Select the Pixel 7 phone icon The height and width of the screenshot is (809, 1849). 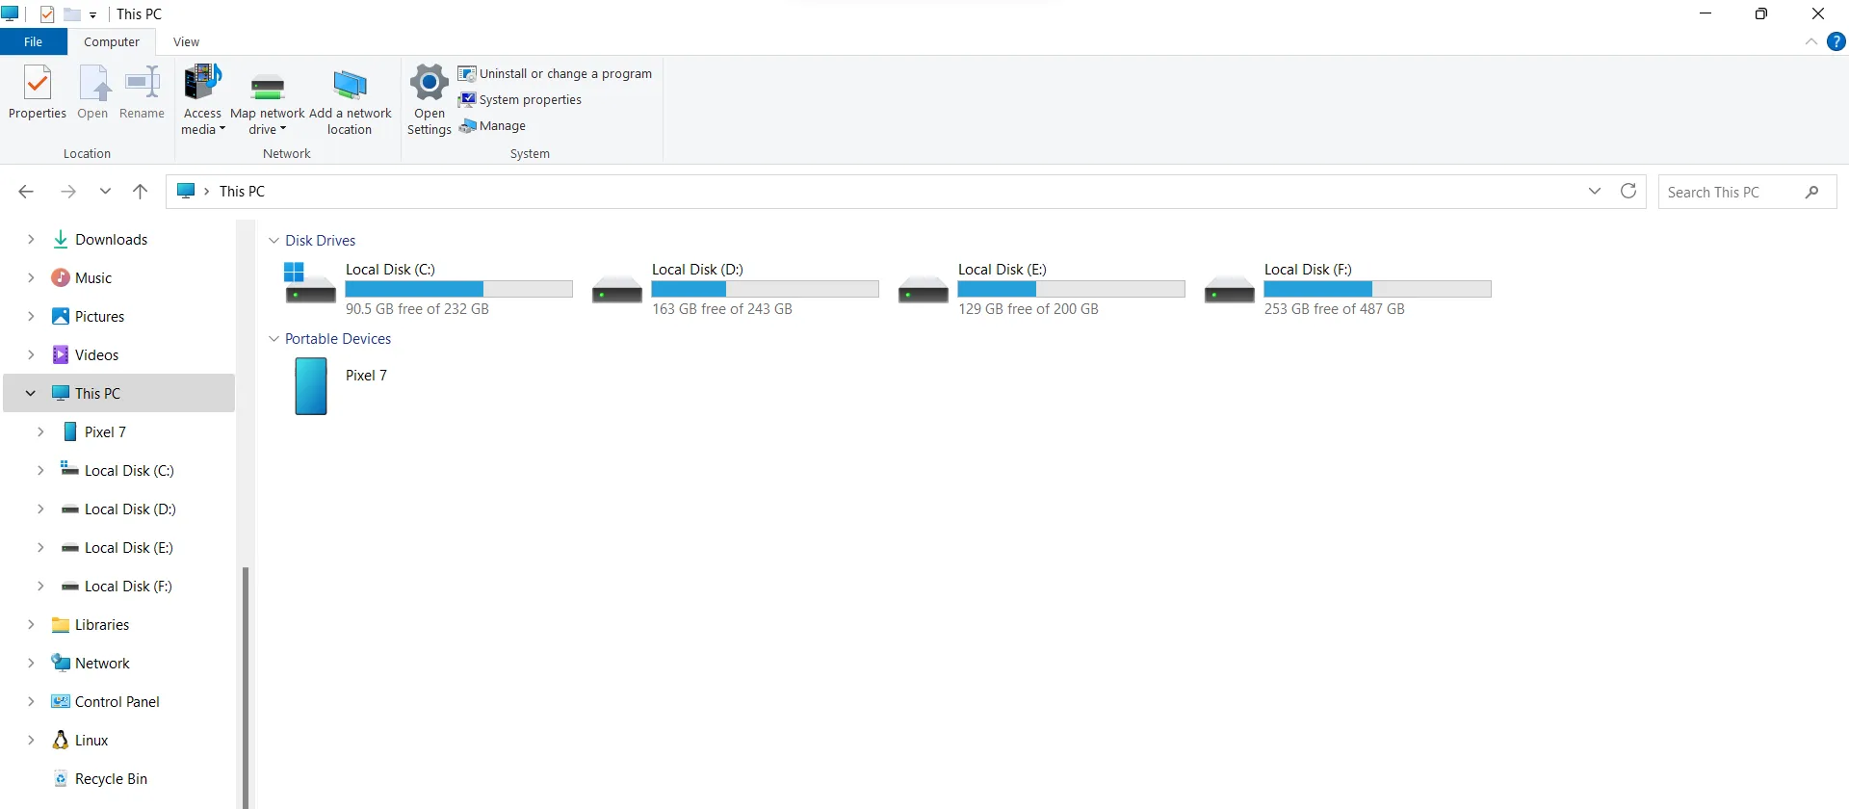310,386
